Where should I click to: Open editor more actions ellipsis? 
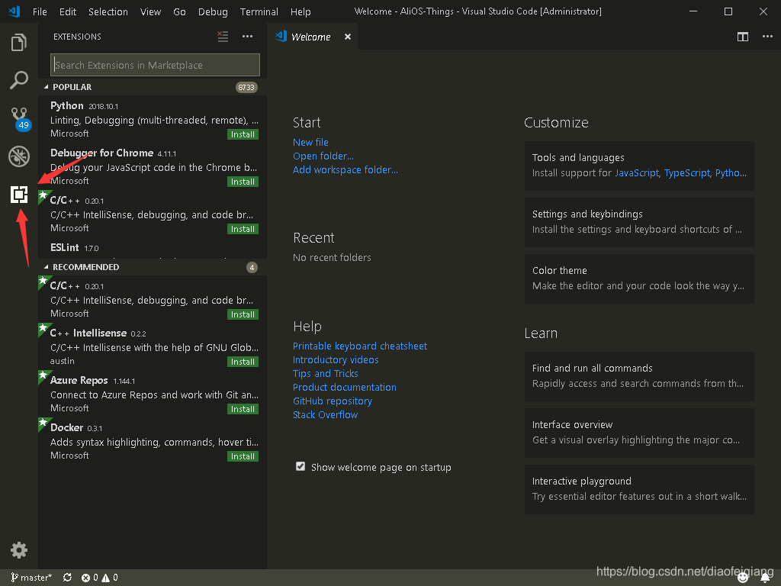coord(767,37)
